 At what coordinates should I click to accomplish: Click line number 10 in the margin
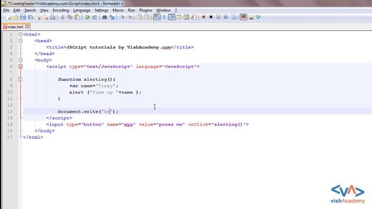(x=10, y=92)
